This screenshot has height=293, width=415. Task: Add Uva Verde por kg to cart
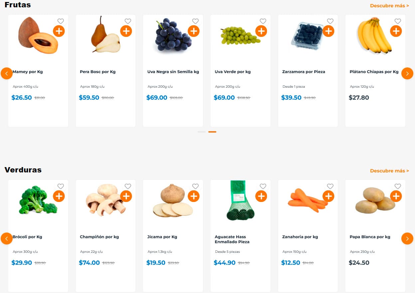261,31
